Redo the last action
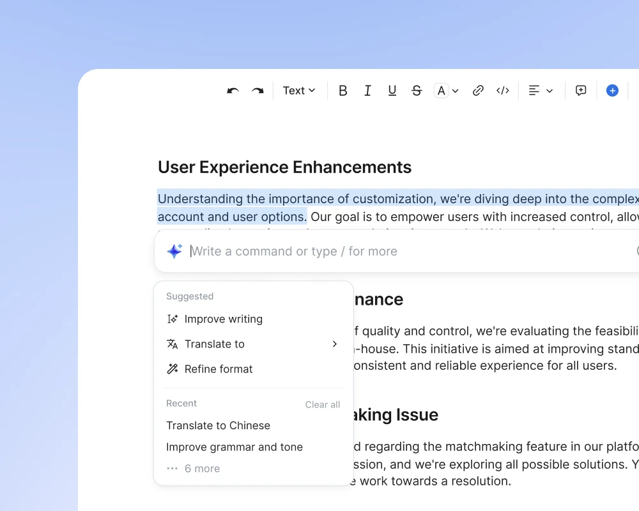The width and height of the screenshot is (639, 511). [x=258, y=91]
